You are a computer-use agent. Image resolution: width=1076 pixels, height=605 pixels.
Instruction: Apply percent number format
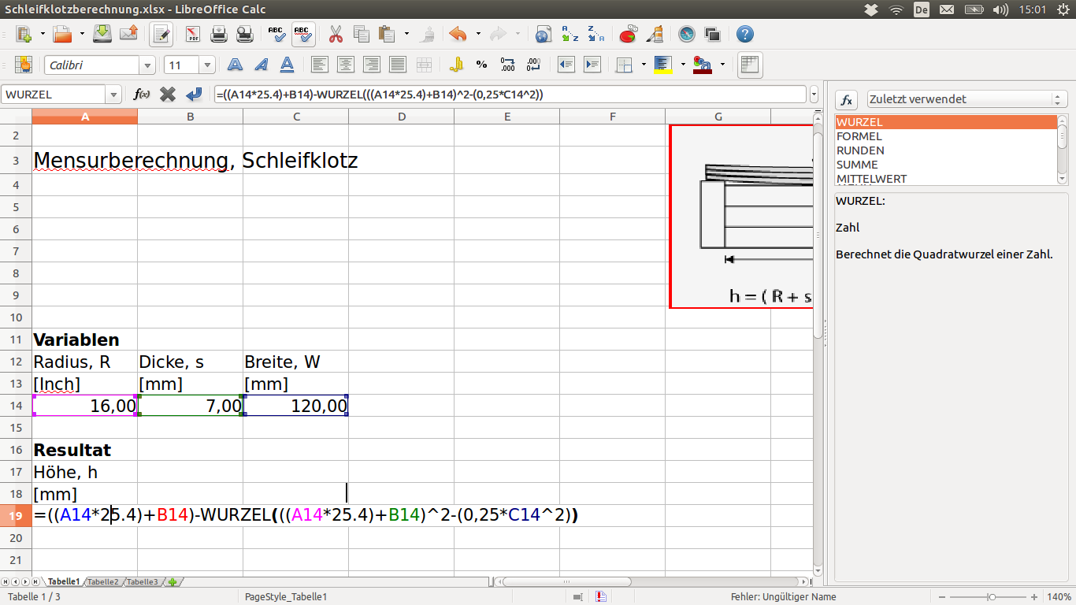click(x=481, y=65)
